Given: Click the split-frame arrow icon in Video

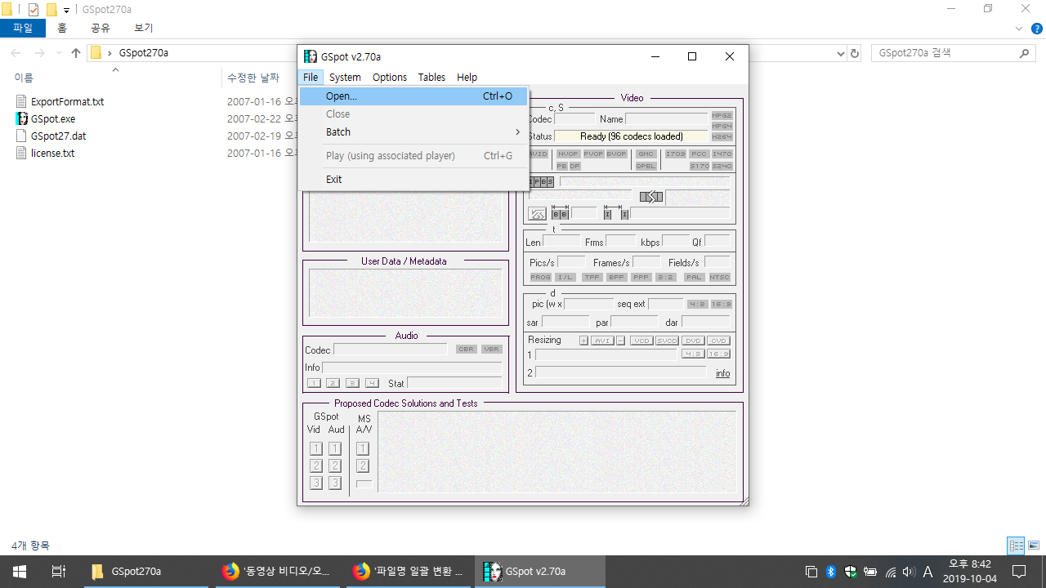Looking at the screenshot, I should [651, 197].
